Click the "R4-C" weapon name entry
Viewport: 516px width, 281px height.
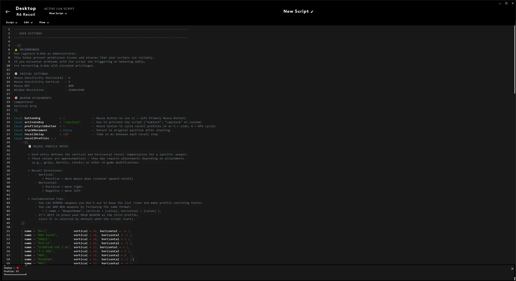point(42,231)
